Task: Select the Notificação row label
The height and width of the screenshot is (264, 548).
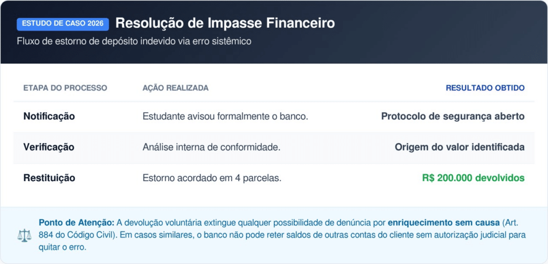Action: tap(49, 117)
